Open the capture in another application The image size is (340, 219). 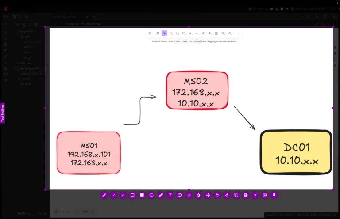[265, 195]
